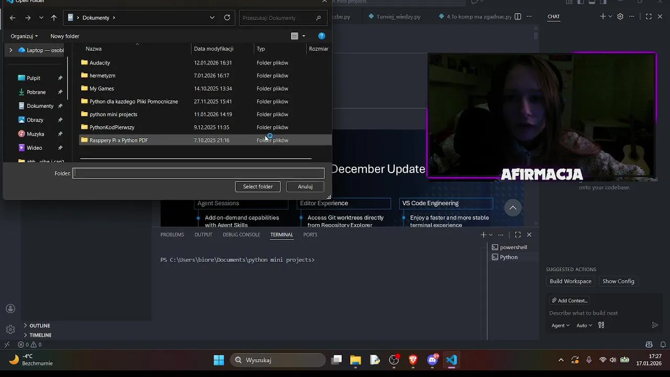This screenshot has width=670, height=377.
Task: Open chat settings gear icon
Action: (x=620, y=17)
